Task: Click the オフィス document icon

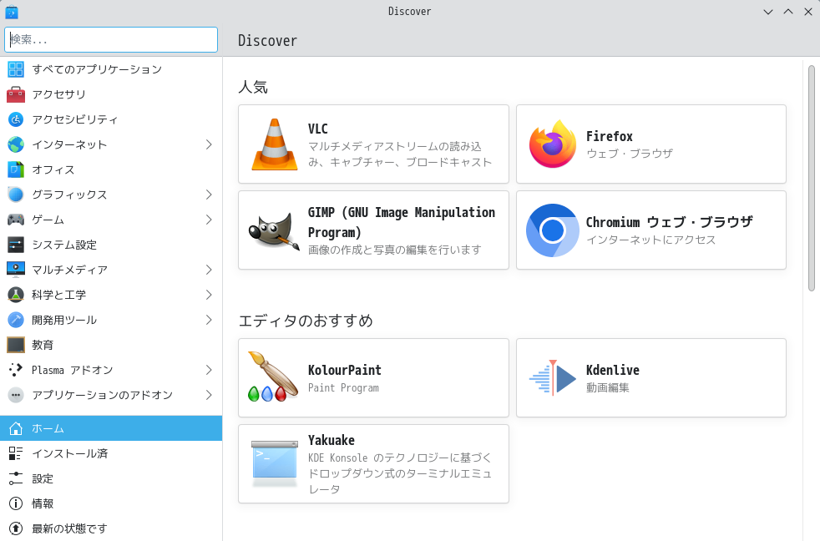Action: click(x=16, y=169)
